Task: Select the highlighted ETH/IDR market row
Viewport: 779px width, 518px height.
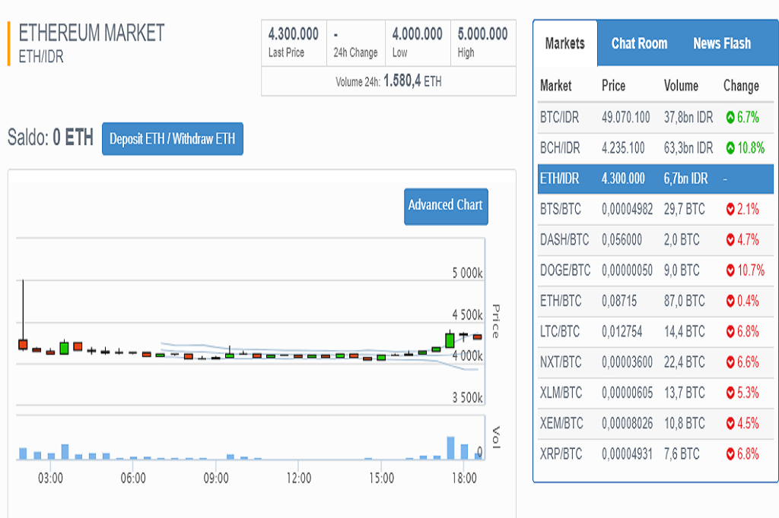Action: (x=655, y=178)
